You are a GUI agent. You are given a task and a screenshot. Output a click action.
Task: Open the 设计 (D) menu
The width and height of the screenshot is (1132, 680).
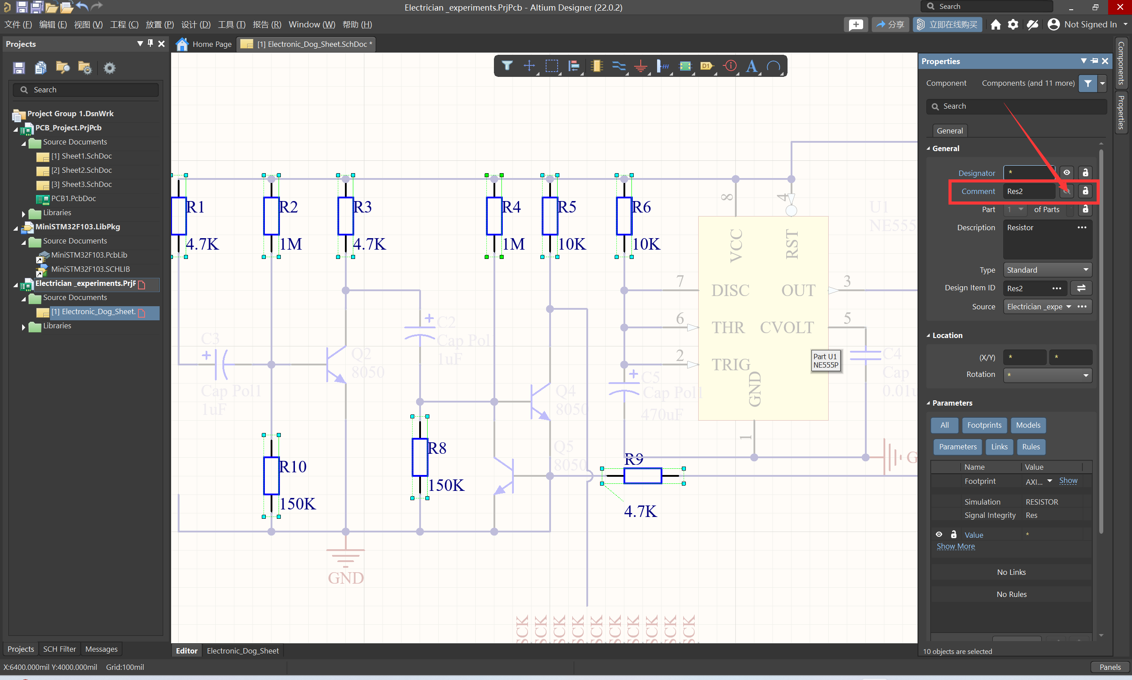196,25
